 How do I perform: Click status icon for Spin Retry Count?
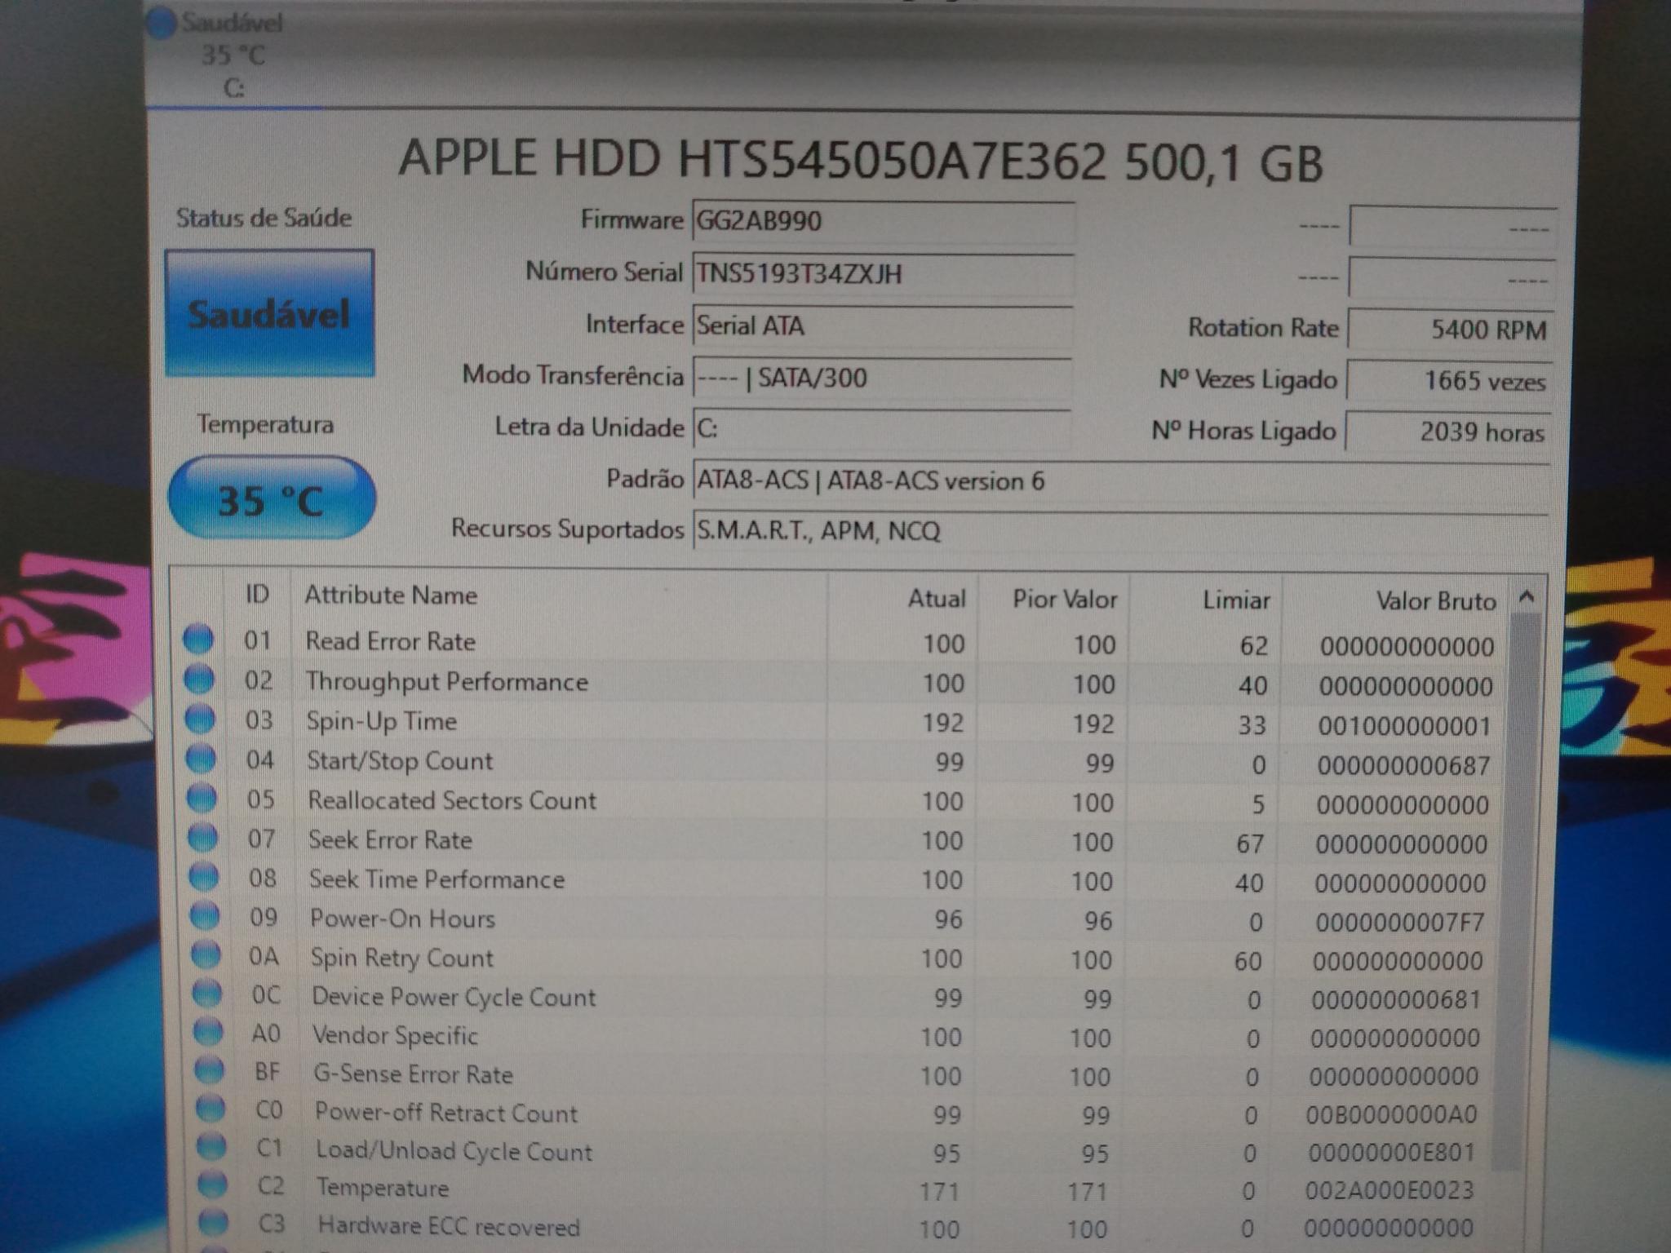click(206, 955)
